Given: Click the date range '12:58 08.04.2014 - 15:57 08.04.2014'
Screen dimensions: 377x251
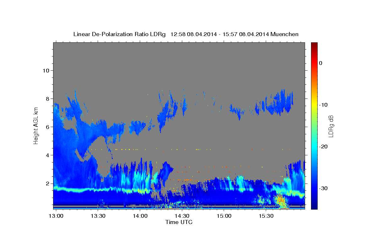Looking at the screenshot, I should pyautogui.click(x=219, y=34).
